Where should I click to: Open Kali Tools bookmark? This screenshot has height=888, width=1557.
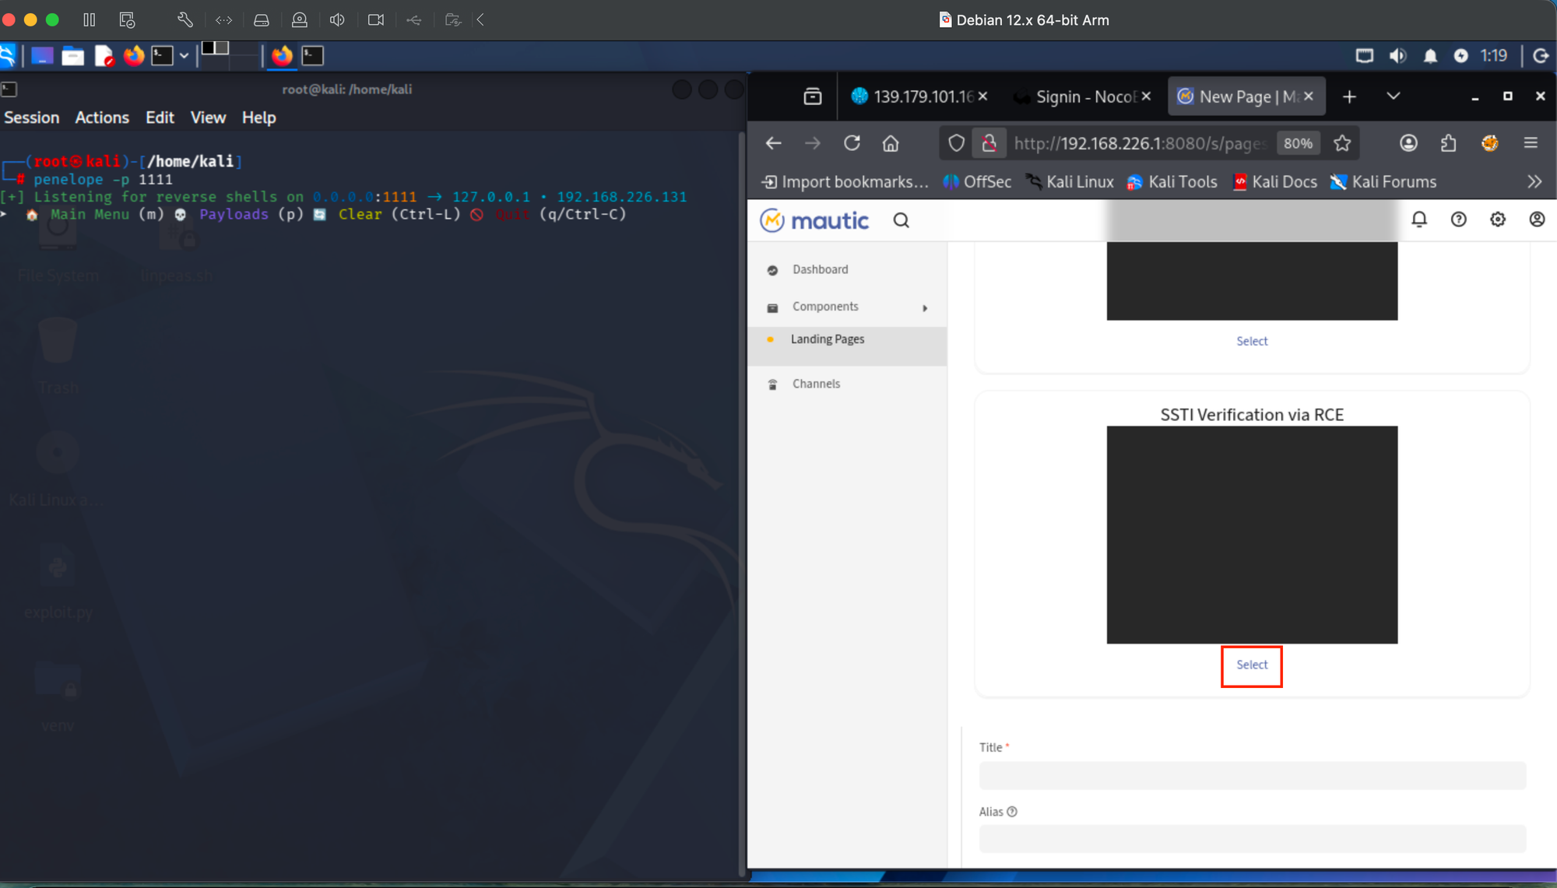1172,182
